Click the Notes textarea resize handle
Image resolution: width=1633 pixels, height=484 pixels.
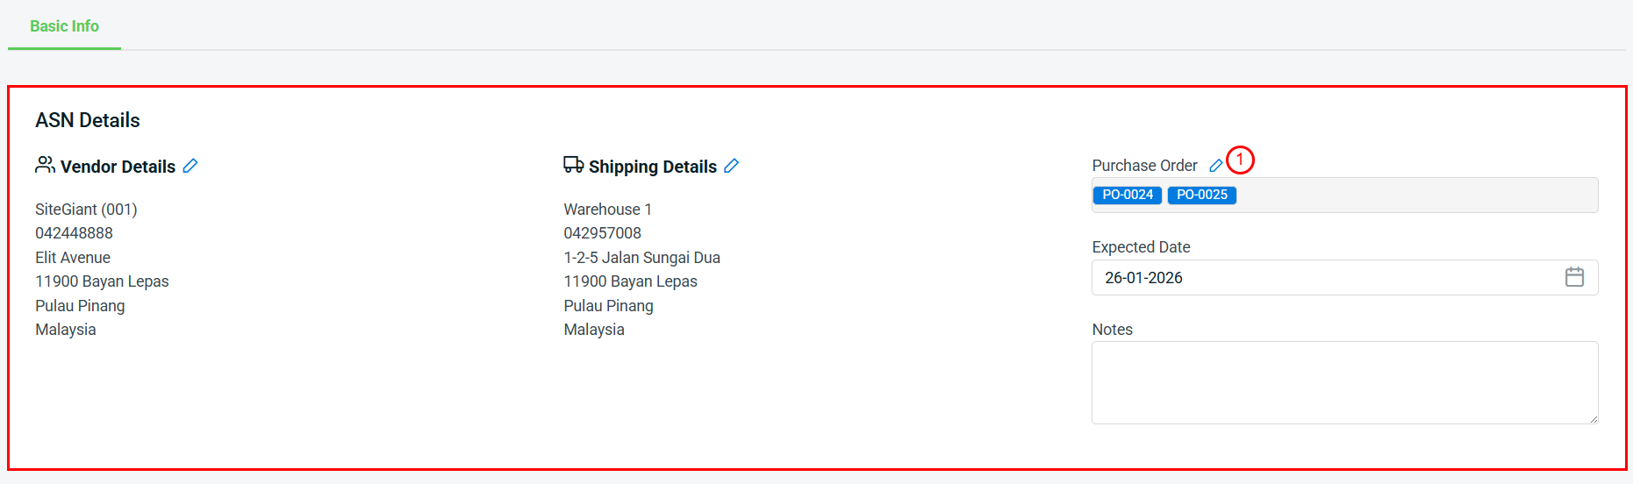(x=1593, y=419)
